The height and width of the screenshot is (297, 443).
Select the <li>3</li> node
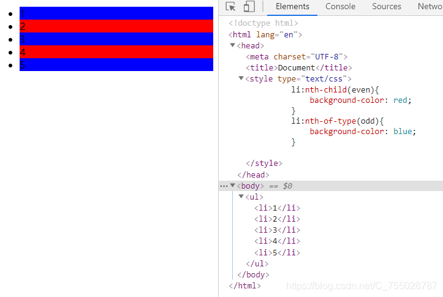tap(277, 230)
